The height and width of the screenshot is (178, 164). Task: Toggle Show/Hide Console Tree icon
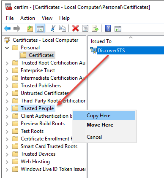[40, 29]
